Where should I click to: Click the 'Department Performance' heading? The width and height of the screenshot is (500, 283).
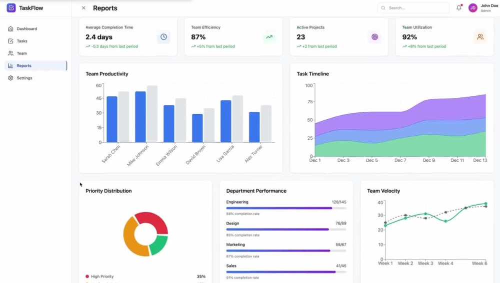256,191
